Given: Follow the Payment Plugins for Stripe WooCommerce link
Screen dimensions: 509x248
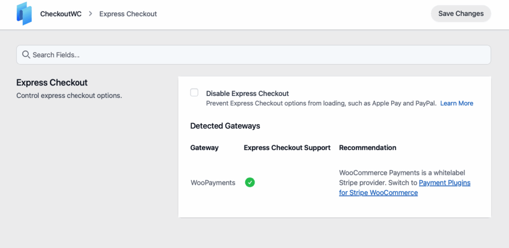Looking at the screenshot, I should pos(405,188).
